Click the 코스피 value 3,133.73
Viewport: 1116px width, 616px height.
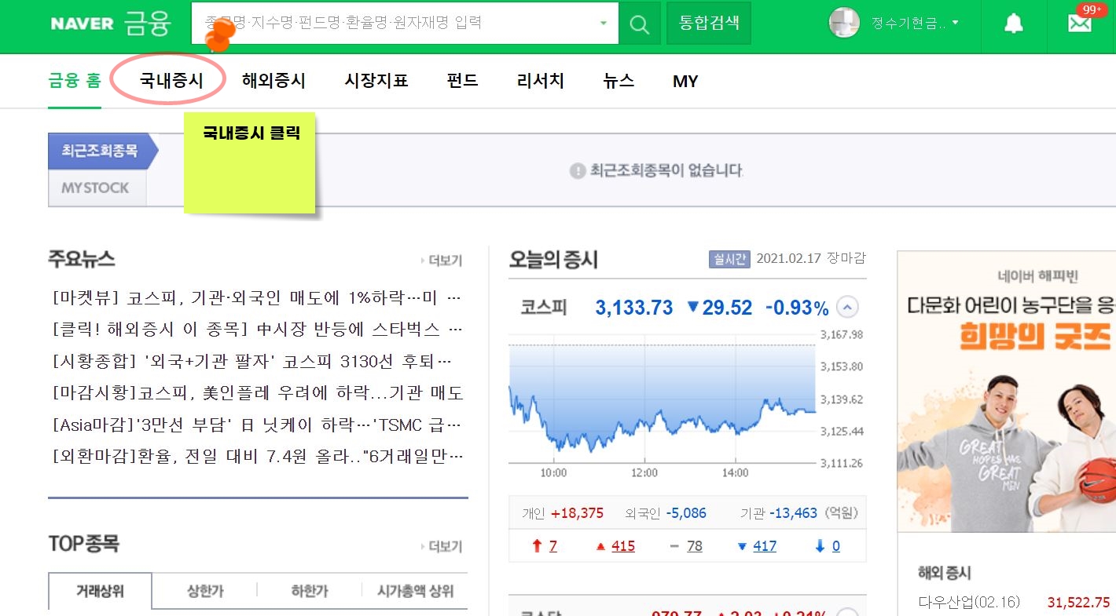634,308
